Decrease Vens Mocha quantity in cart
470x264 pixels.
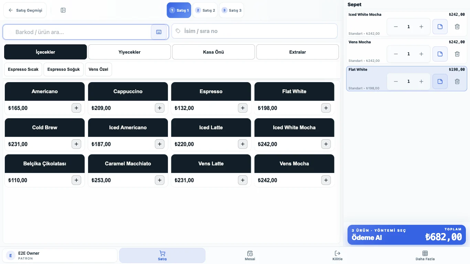click(396, 54)
